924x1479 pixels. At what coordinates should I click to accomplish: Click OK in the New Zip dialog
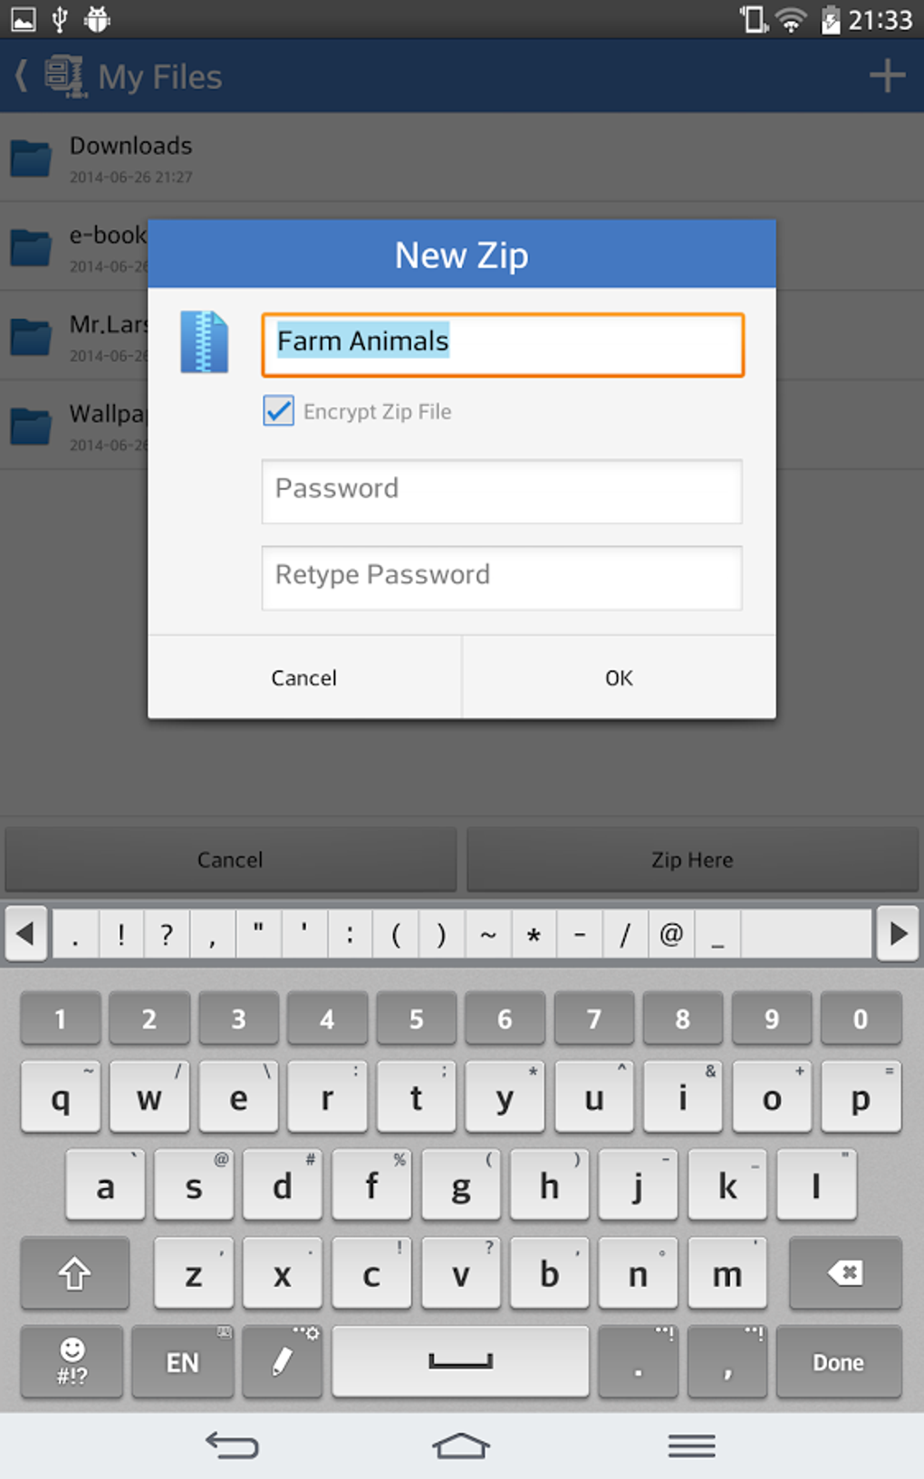619,677
